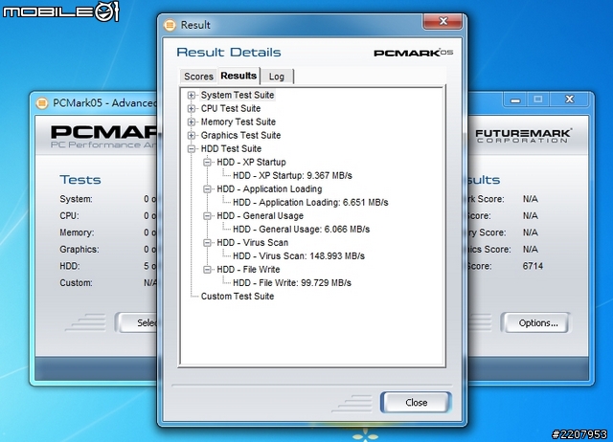Select the HDD - Application Loading parent row

coord(269,189)
